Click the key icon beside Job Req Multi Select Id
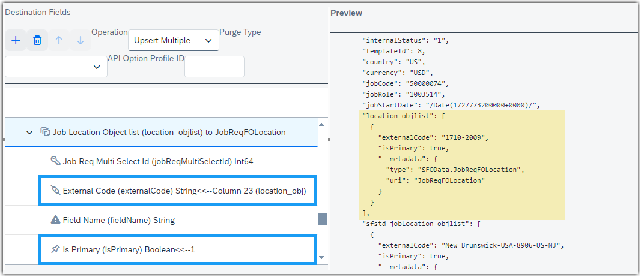 55,161
